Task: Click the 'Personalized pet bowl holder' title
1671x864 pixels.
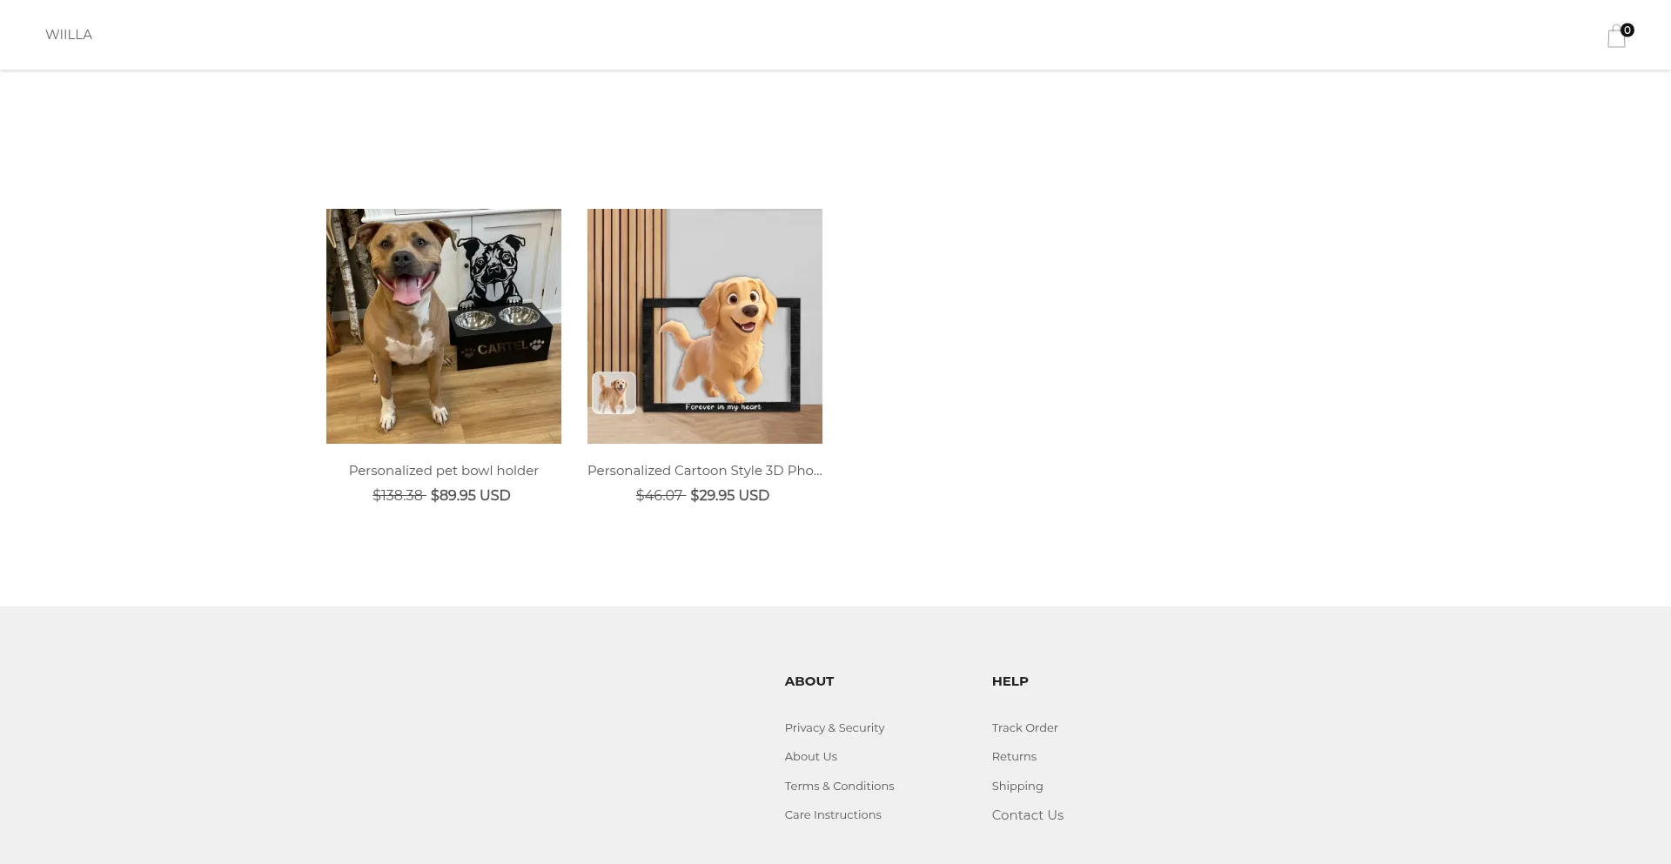Action: point(443,471)
